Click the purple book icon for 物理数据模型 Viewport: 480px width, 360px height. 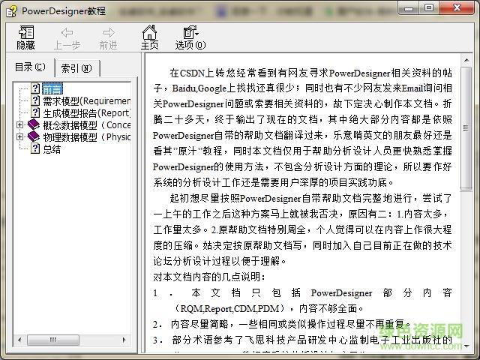click(34, 136)
